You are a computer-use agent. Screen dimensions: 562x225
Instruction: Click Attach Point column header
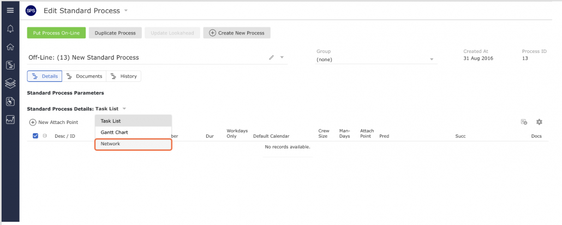[x=367, y=133]
